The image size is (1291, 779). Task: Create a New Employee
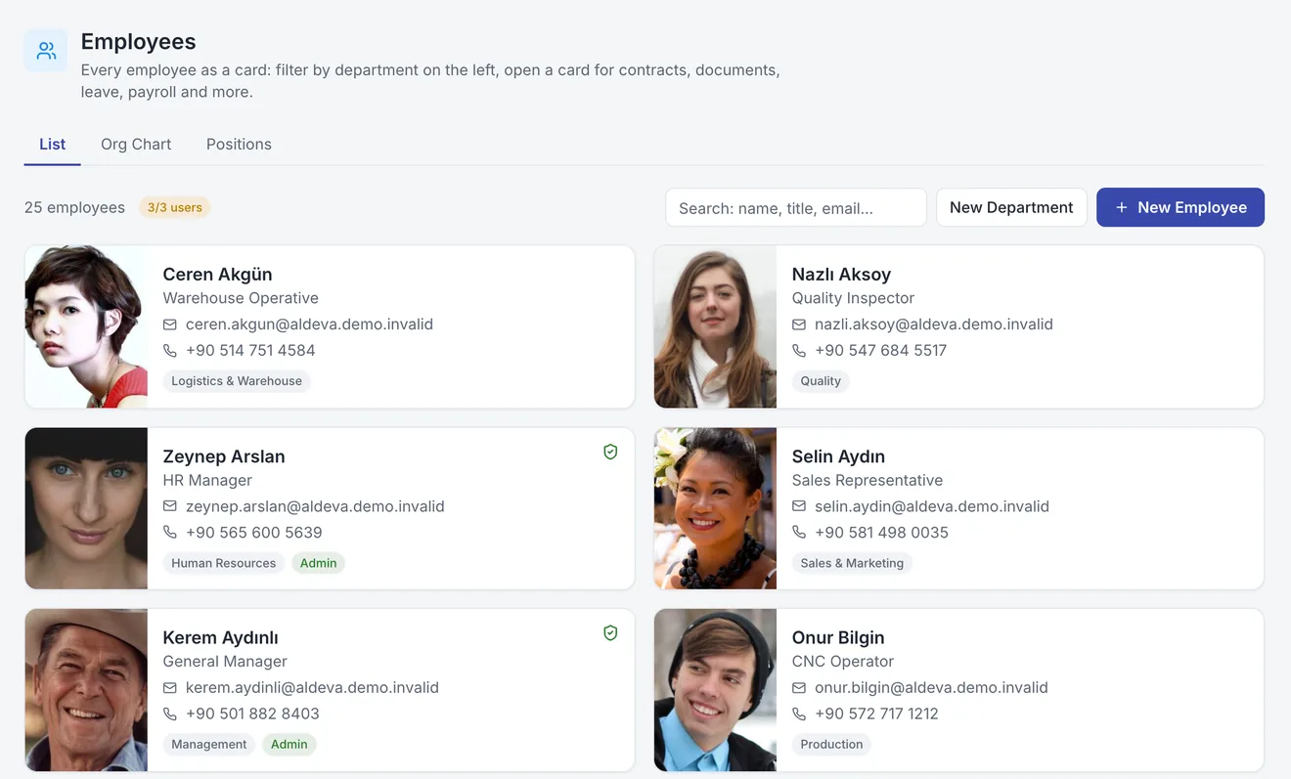[x=1180, y=207]
